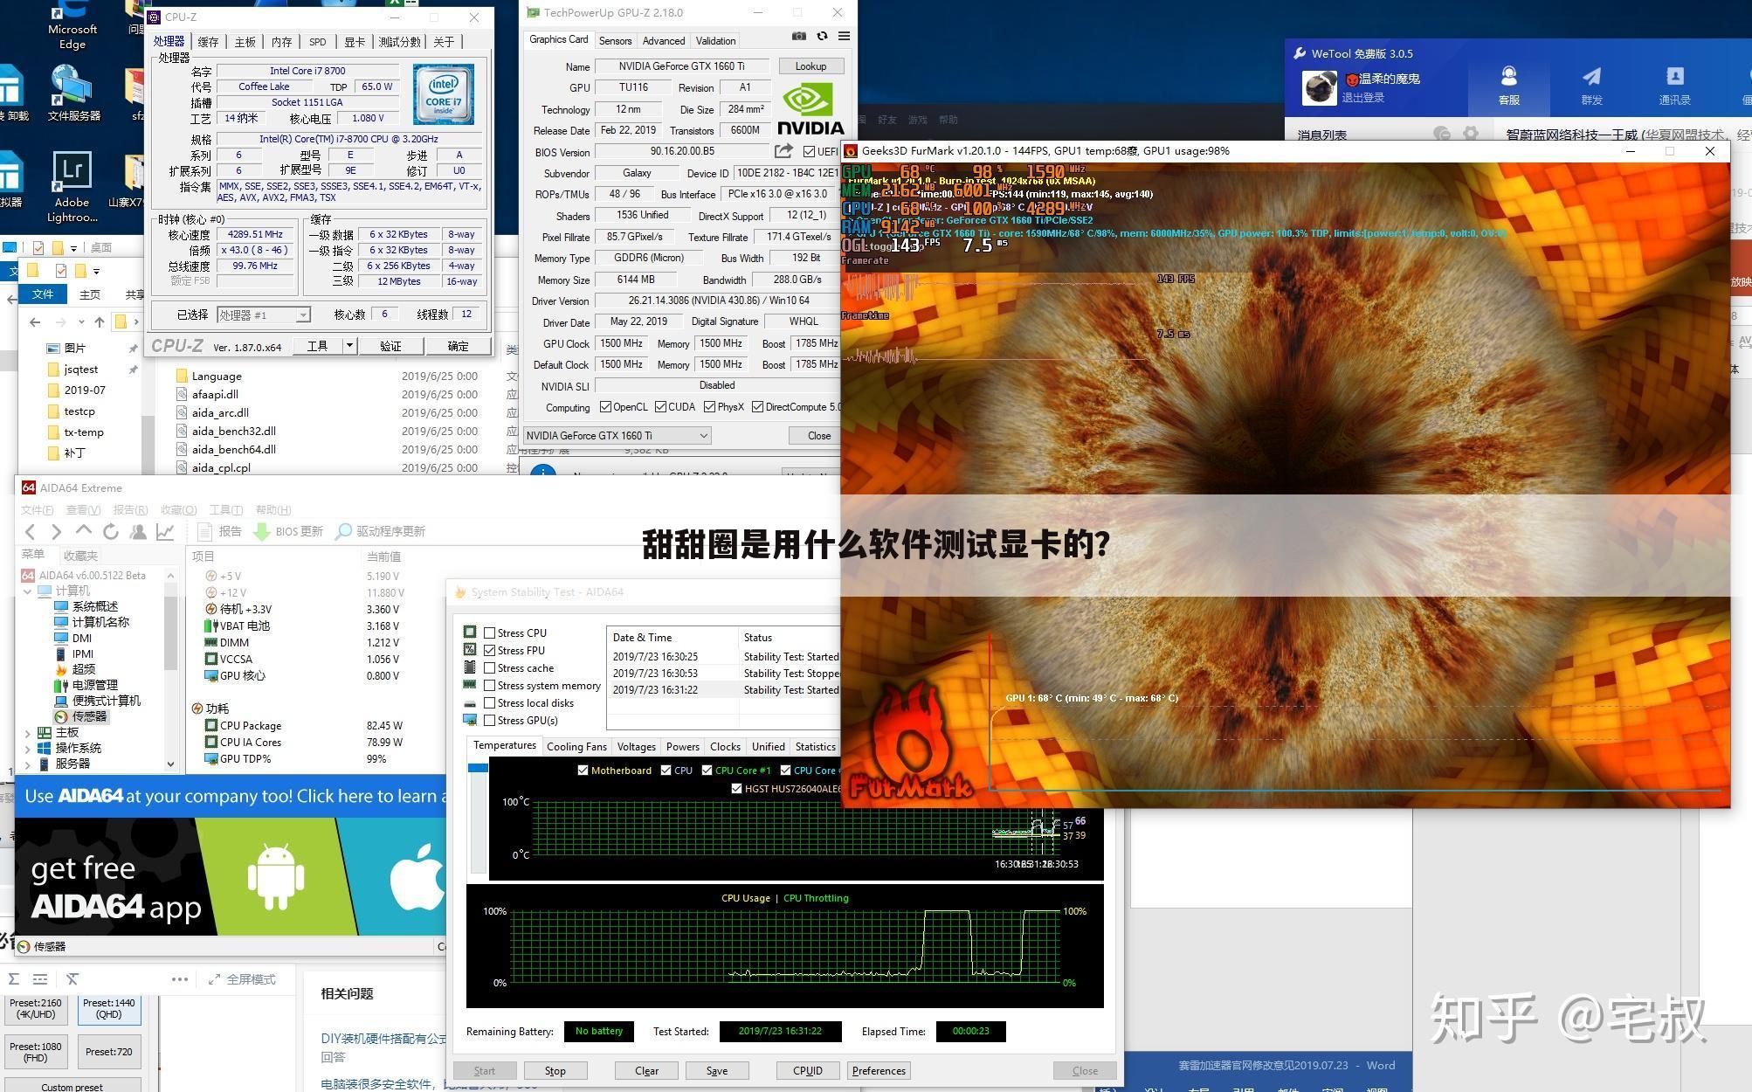Open AIDA64 工具(T) menu
1752x1092 pixels.
(225, 509)
